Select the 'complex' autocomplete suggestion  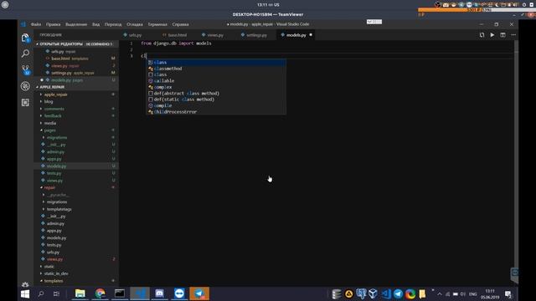click(216, 87)
